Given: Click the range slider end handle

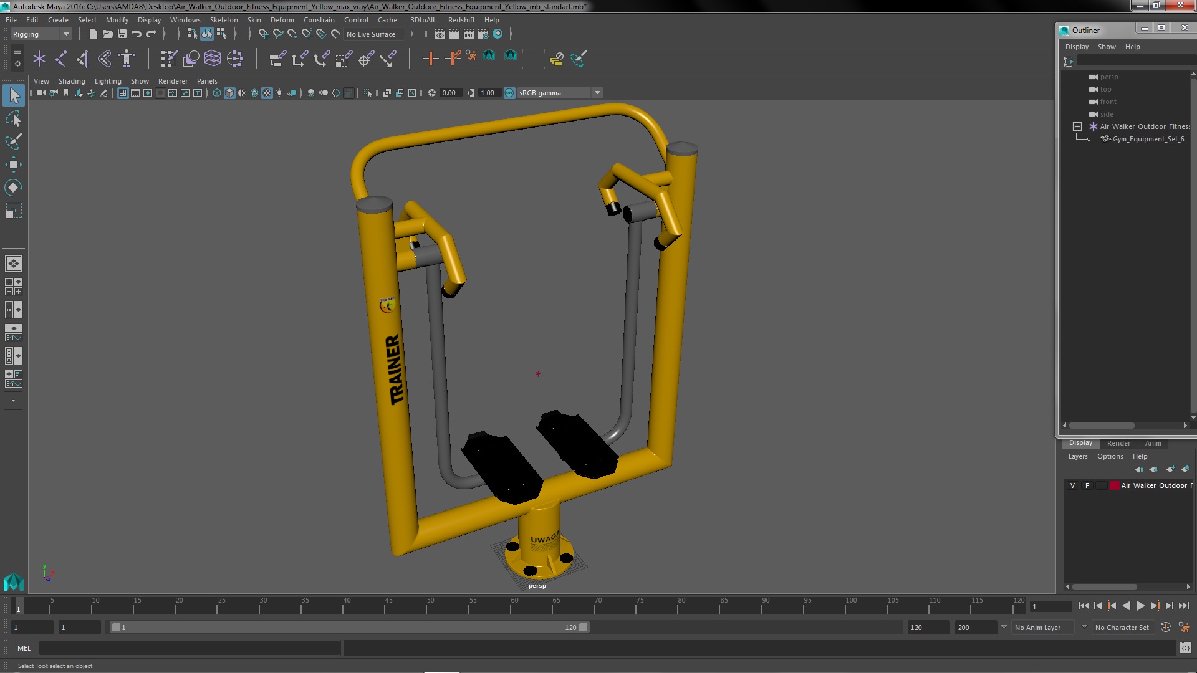Looking at the screenshot, I should [x=584, y=628].
